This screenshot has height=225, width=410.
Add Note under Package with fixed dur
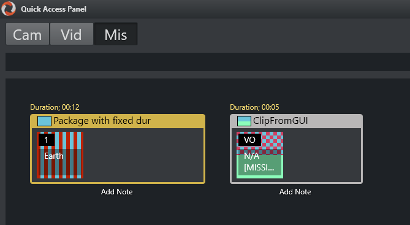tap(117, 192)
